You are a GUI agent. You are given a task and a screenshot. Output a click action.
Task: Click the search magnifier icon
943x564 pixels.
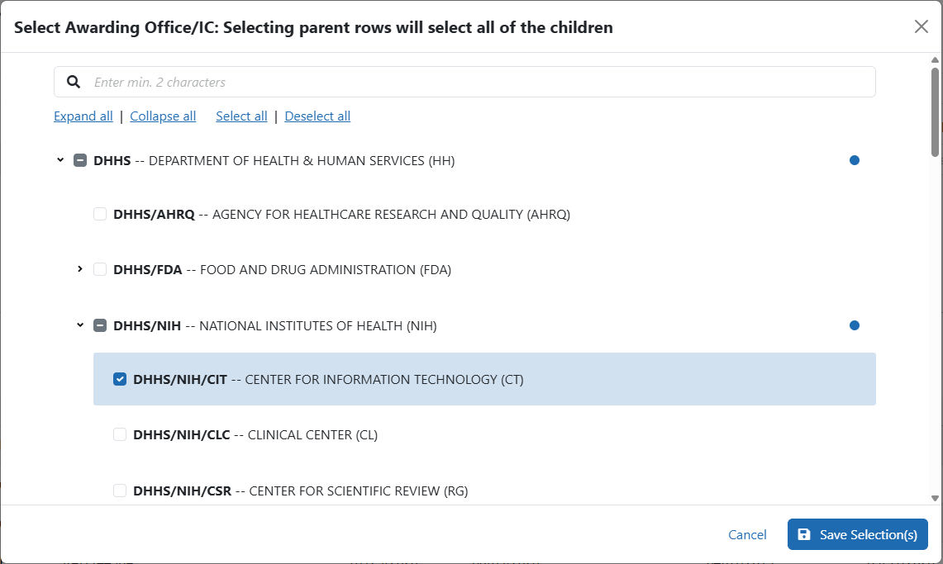click(74, 82)
